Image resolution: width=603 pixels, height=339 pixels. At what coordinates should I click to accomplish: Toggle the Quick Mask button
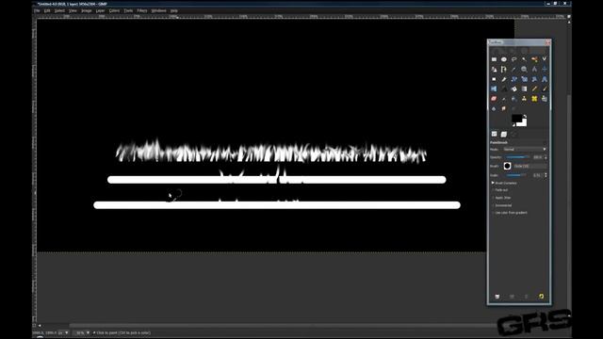pos(34,326)
